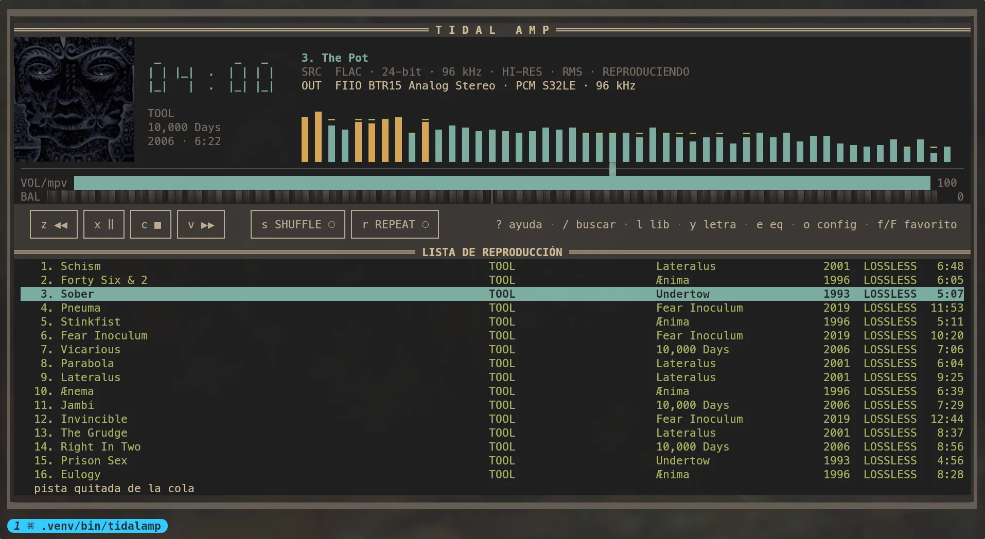Skip to next track button
The width and height of the screenshot is (985, 539).
(x=201, y=224)
